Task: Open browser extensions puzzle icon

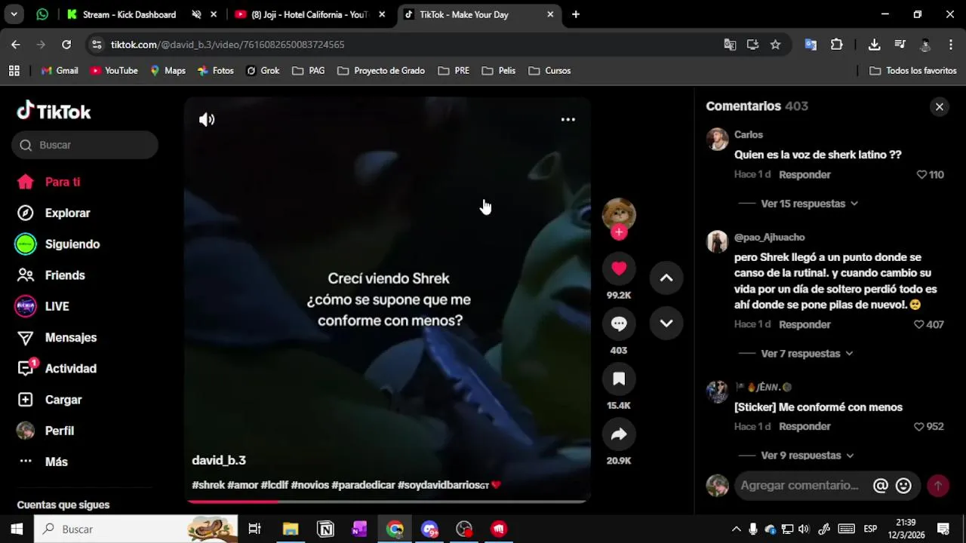Action: [x=836, y=44]
